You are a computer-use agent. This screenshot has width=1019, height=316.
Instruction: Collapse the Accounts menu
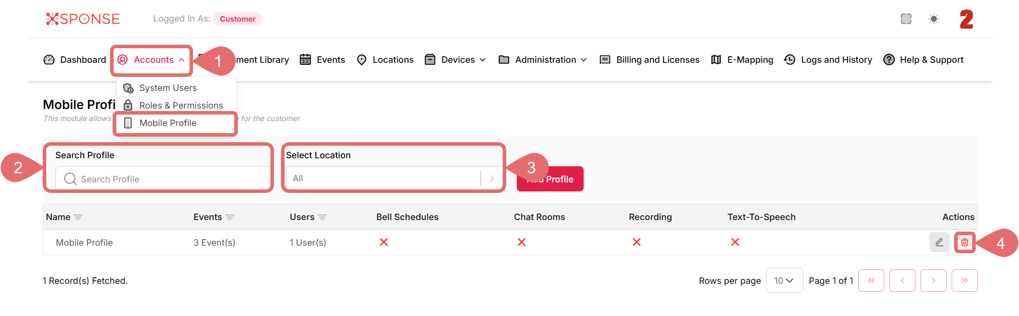(151, 60)
